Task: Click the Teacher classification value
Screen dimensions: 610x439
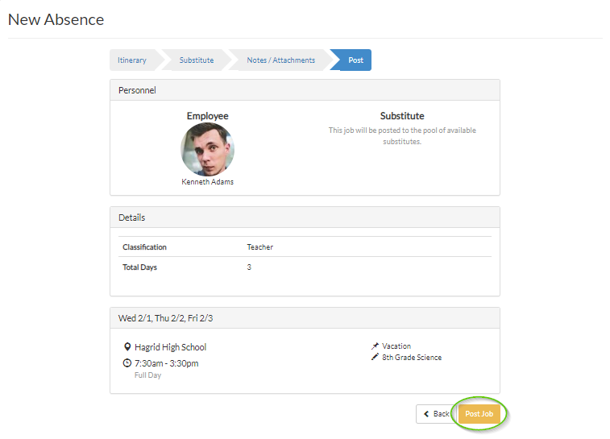Action: (x=259, y=247)
